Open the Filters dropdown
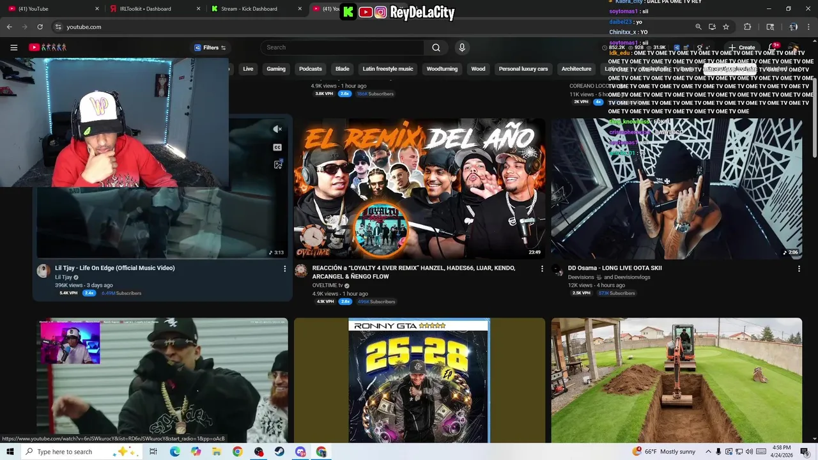Viewport: 818px width, 460px height. pos(210,47)
